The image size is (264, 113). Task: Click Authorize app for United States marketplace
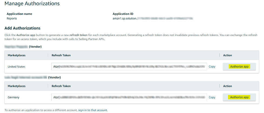click(x=239, y=67)
